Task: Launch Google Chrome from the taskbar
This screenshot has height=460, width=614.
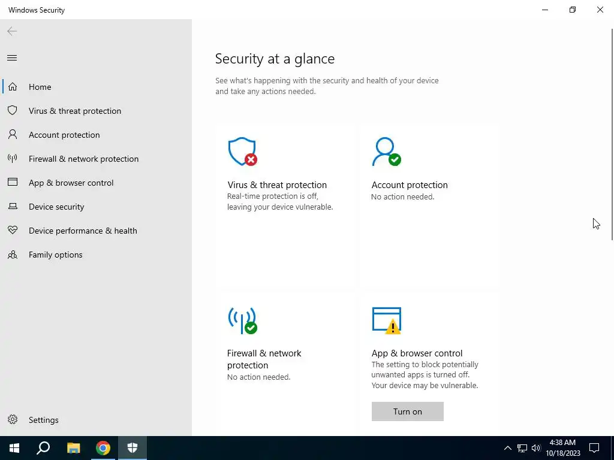Action: point(103,448)
